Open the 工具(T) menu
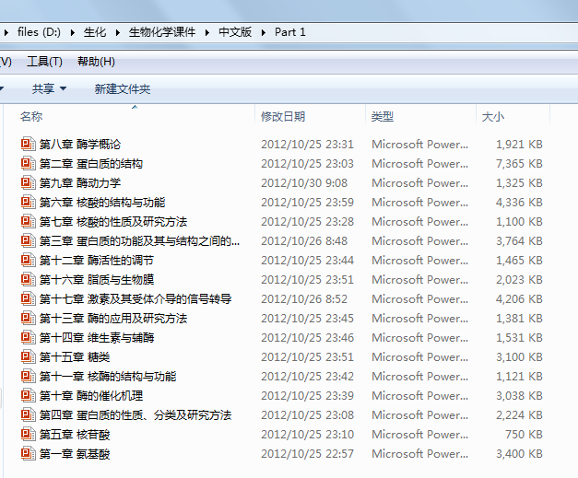 coord(44,62)
